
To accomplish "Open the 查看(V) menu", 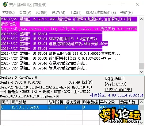I will pos(25,13).
